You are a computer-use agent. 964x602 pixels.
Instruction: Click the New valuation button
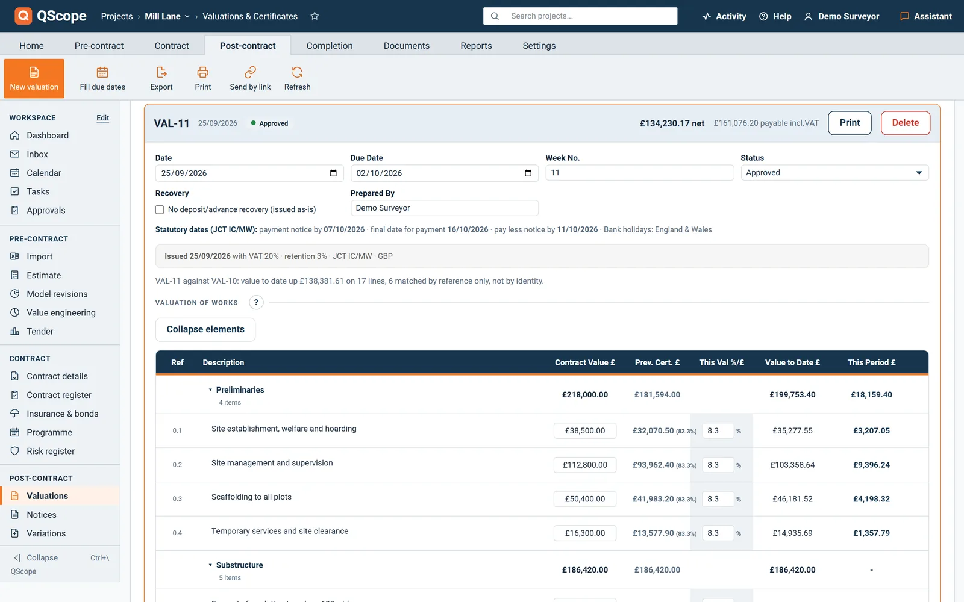[34, 78]
